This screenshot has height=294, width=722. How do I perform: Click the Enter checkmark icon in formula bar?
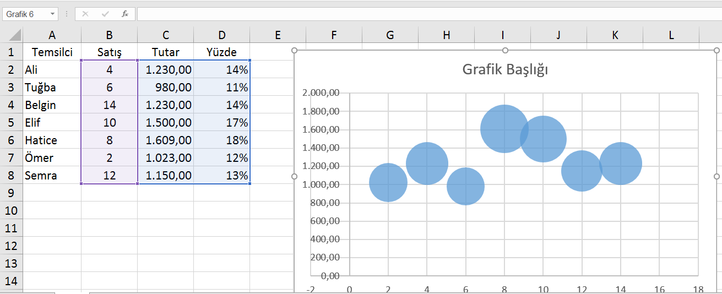pyautogui.click(x=105, y=14)
